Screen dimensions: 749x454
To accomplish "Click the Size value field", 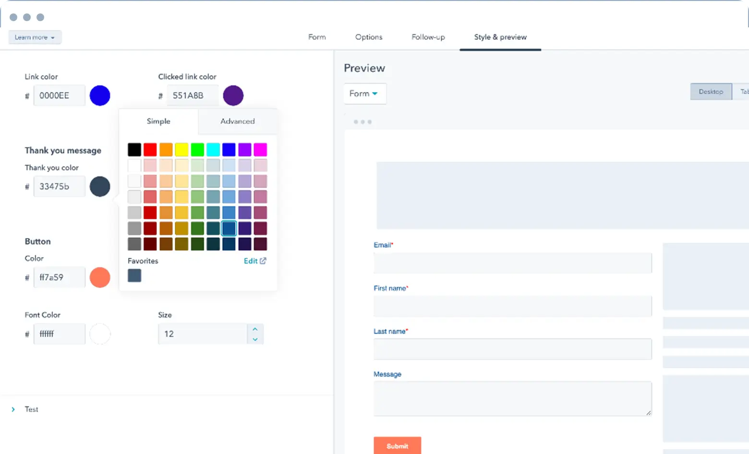I will [203, 334].
